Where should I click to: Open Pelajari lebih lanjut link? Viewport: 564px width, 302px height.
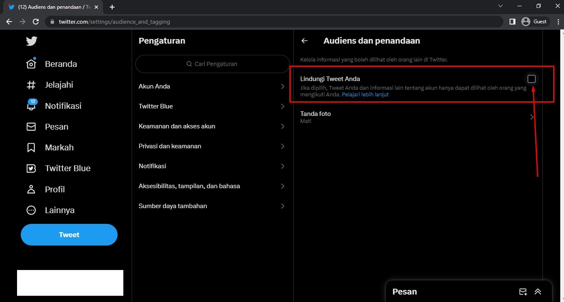[365, 95]
